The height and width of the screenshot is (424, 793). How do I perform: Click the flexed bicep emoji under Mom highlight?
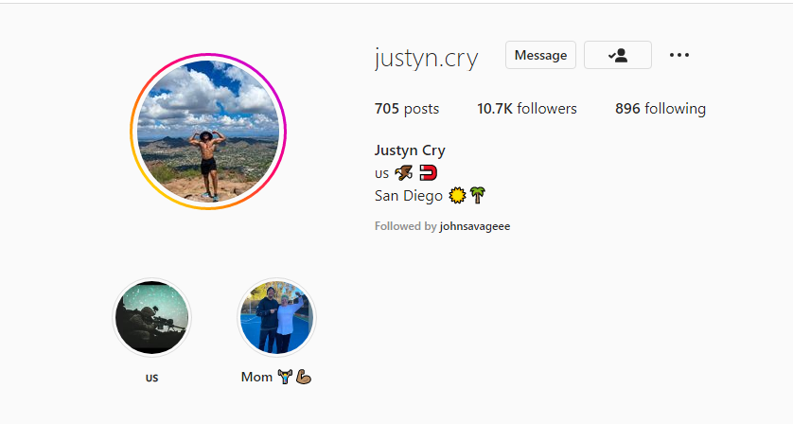click(x=304, y=377)
